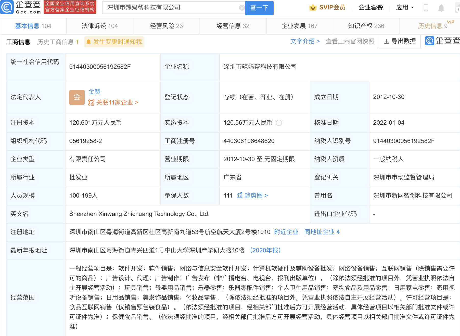Open 历史信息 9 VIP tab
Screen dimensions: 460x336
pos(433,26)
